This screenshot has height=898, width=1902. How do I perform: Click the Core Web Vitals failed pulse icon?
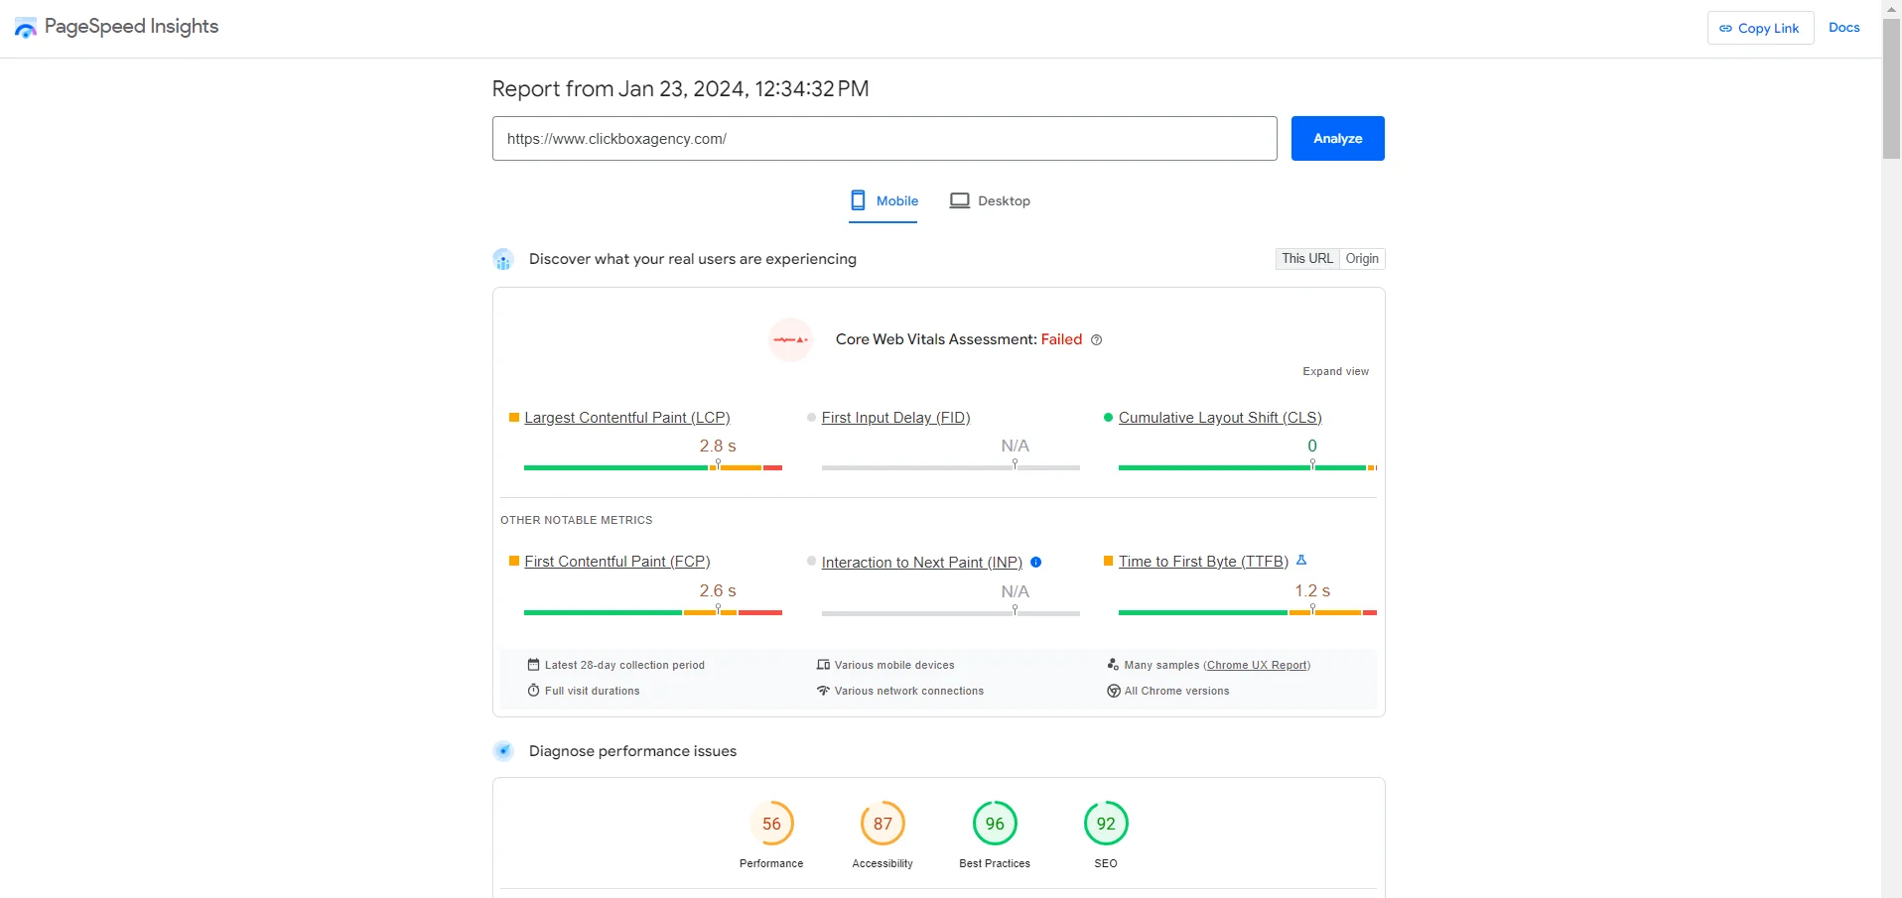coord(791,339)
